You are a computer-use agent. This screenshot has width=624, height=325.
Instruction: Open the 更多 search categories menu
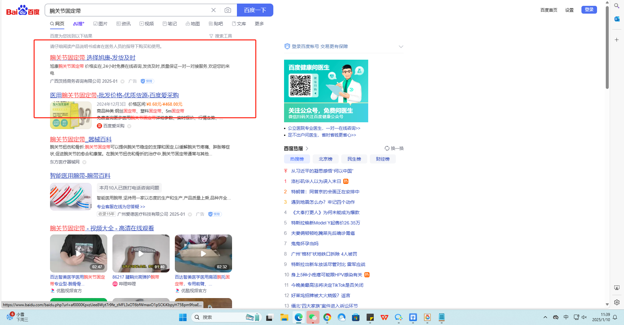point(259,24)
